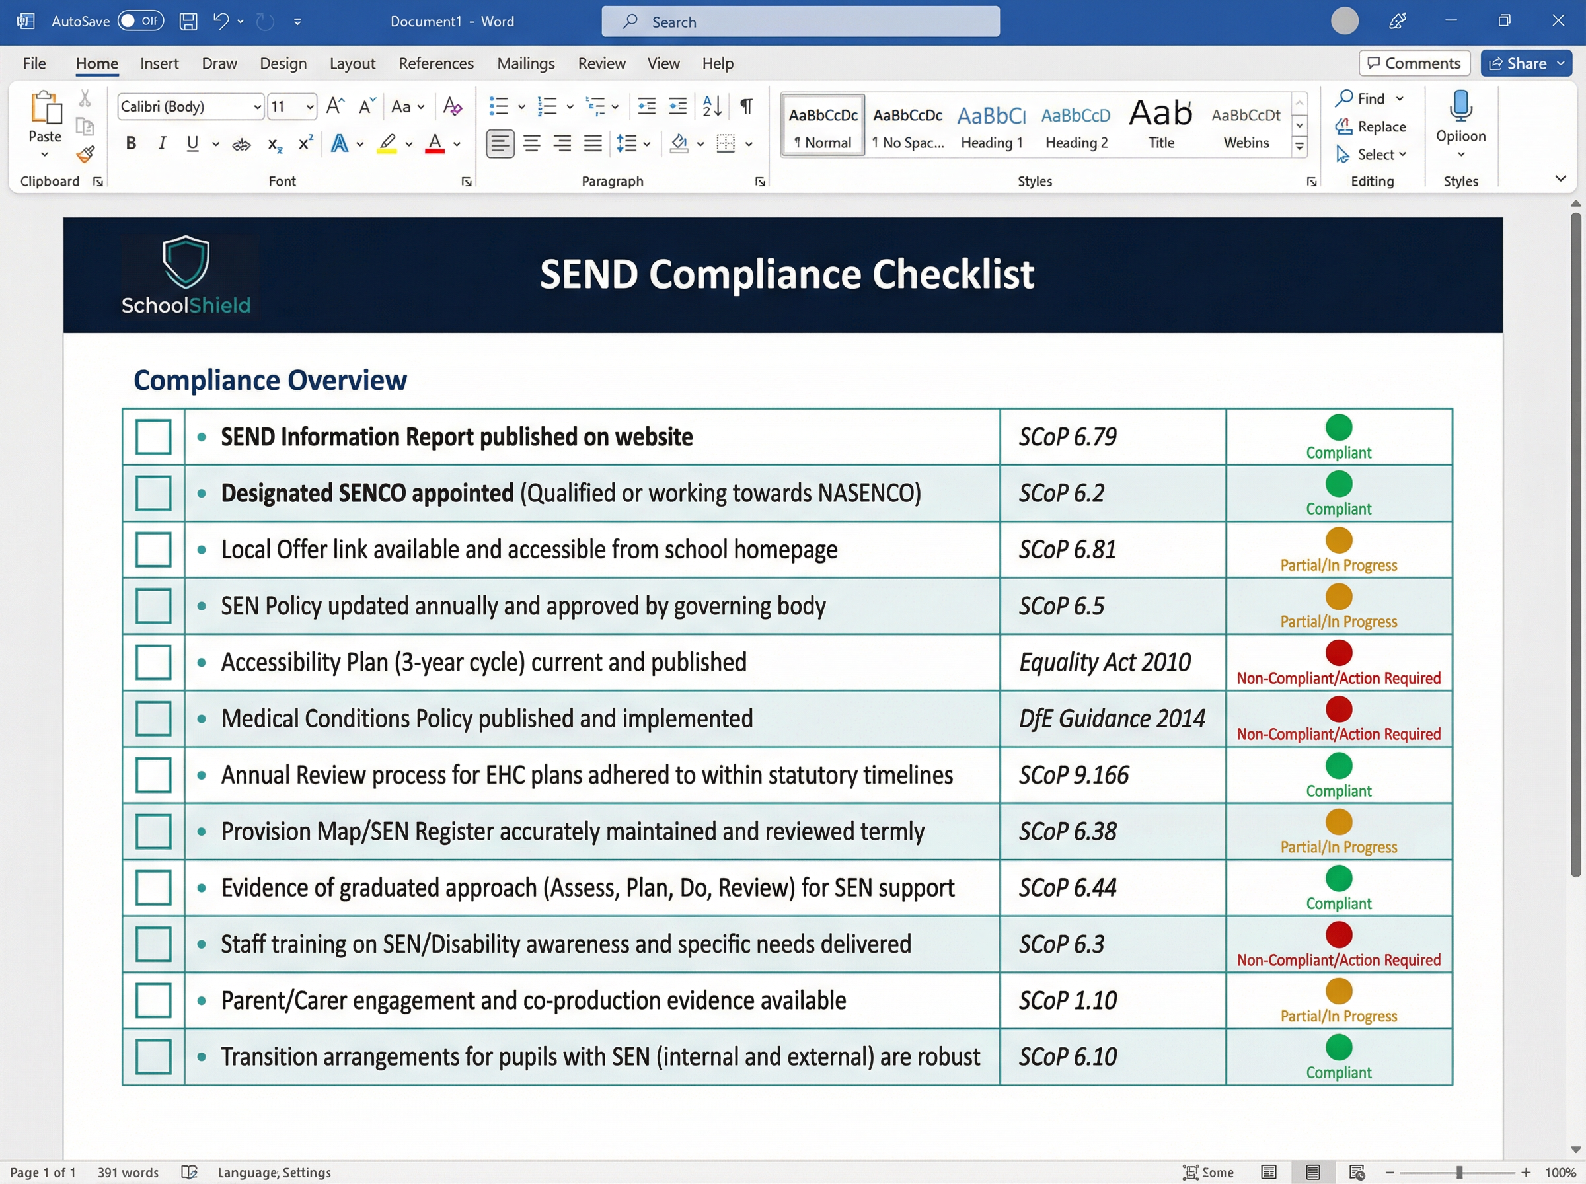Check the Staff training on SEN/Disability checkbox
Image resolution: width=1586 pixels, height=1184 pixels.
(152, 944)
